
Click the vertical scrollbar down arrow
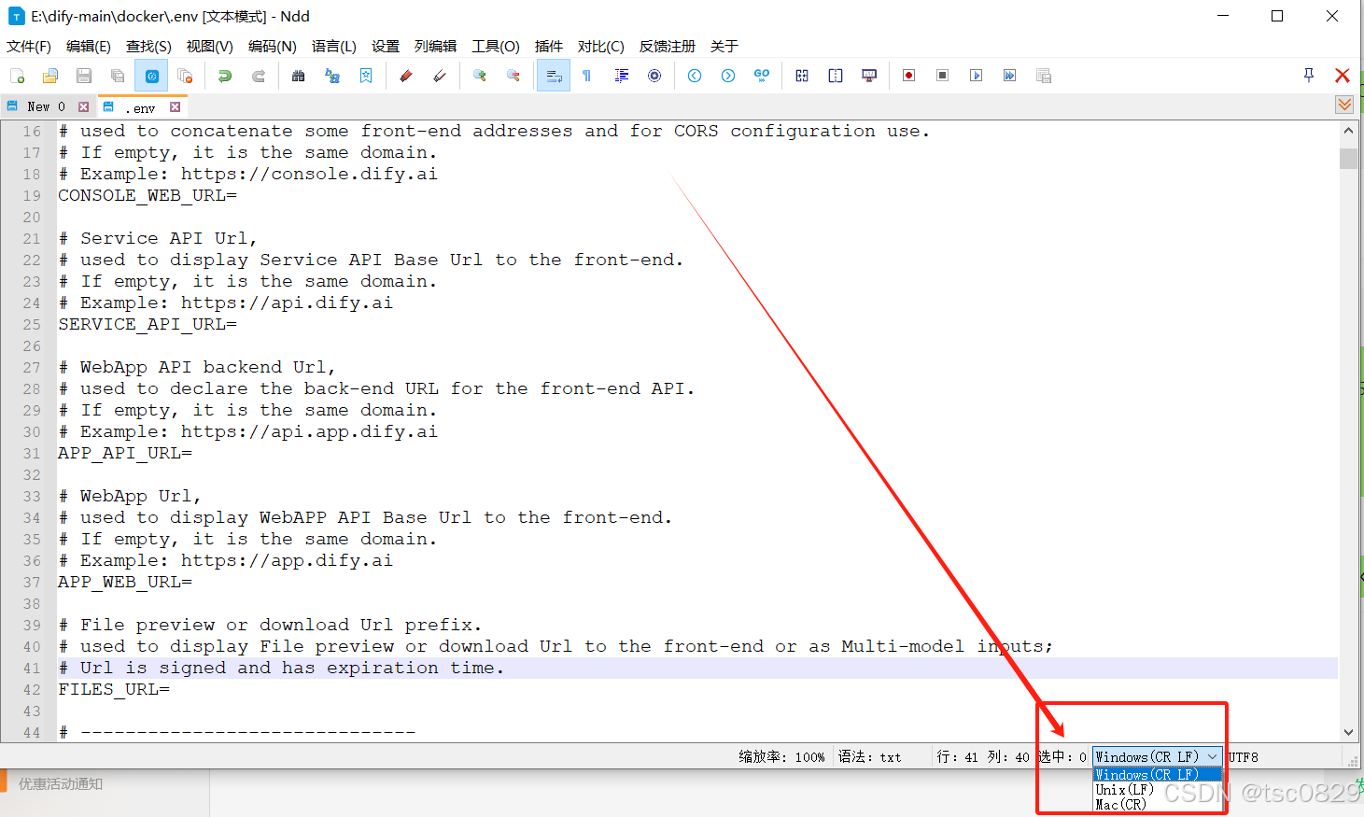tap(1350, 733)
